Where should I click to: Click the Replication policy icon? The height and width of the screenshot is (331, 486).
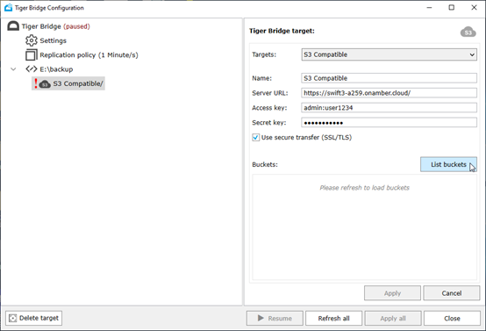pyautogui.click(x=32, y=55)
